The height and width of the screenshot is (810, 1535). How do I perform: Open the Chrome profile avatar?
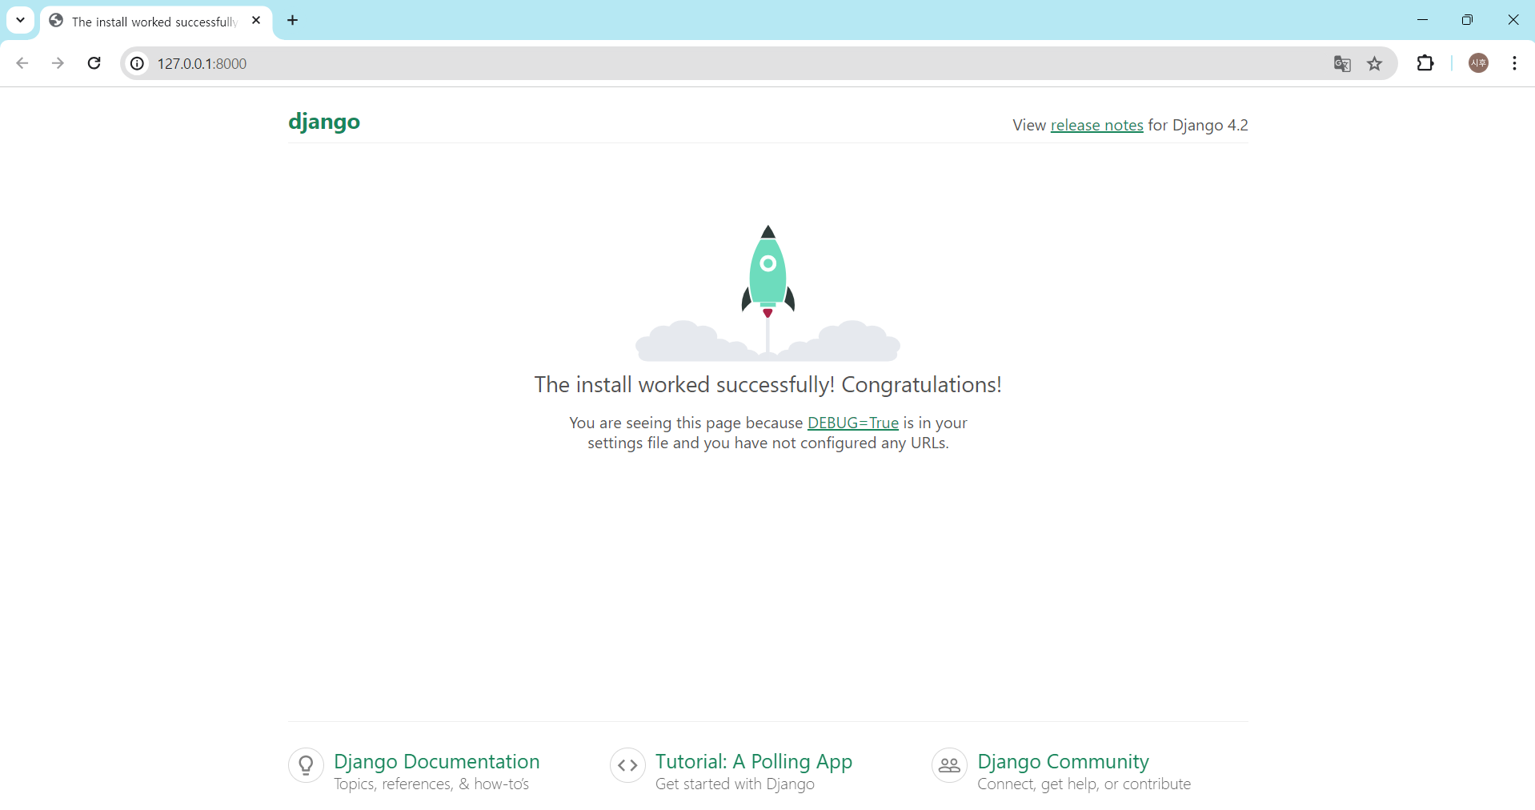[1479, 63]
